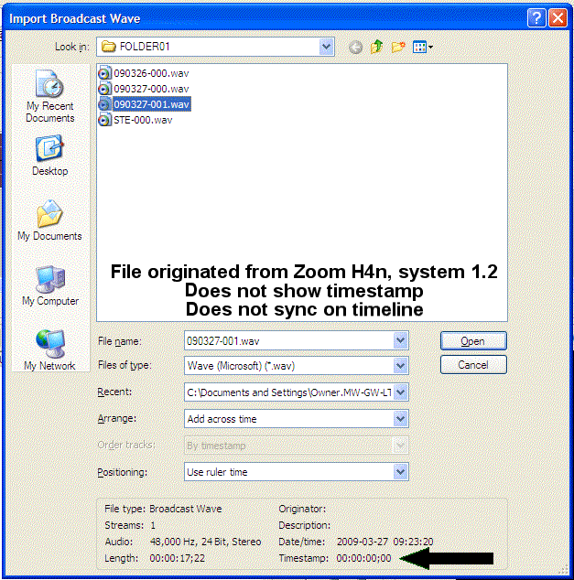Select file STE-000.wav in list
574x580 pixels.
click(x=143, y=120)
